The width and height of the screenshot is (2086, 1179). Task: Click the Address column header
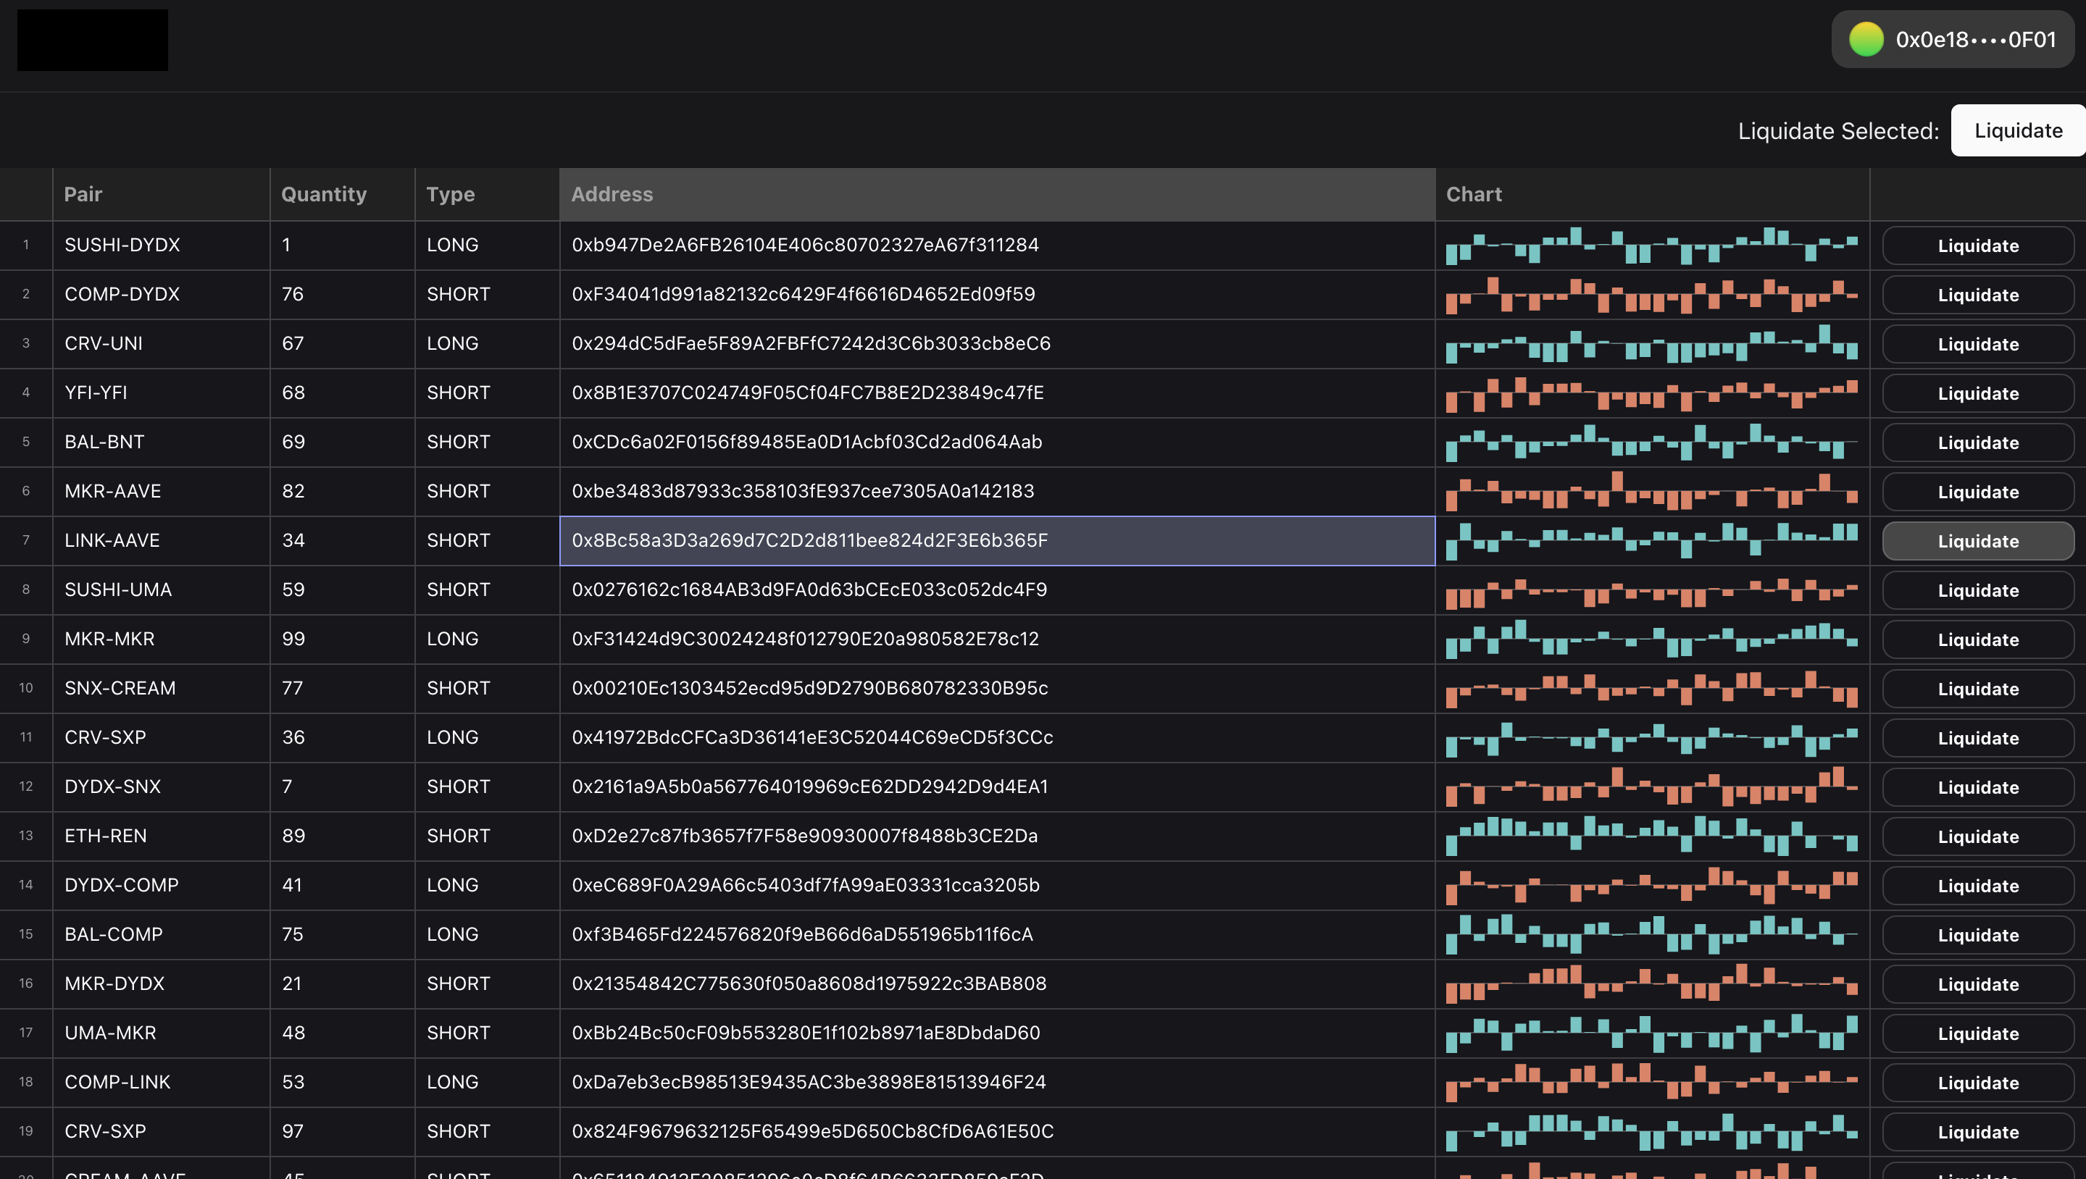612,194
